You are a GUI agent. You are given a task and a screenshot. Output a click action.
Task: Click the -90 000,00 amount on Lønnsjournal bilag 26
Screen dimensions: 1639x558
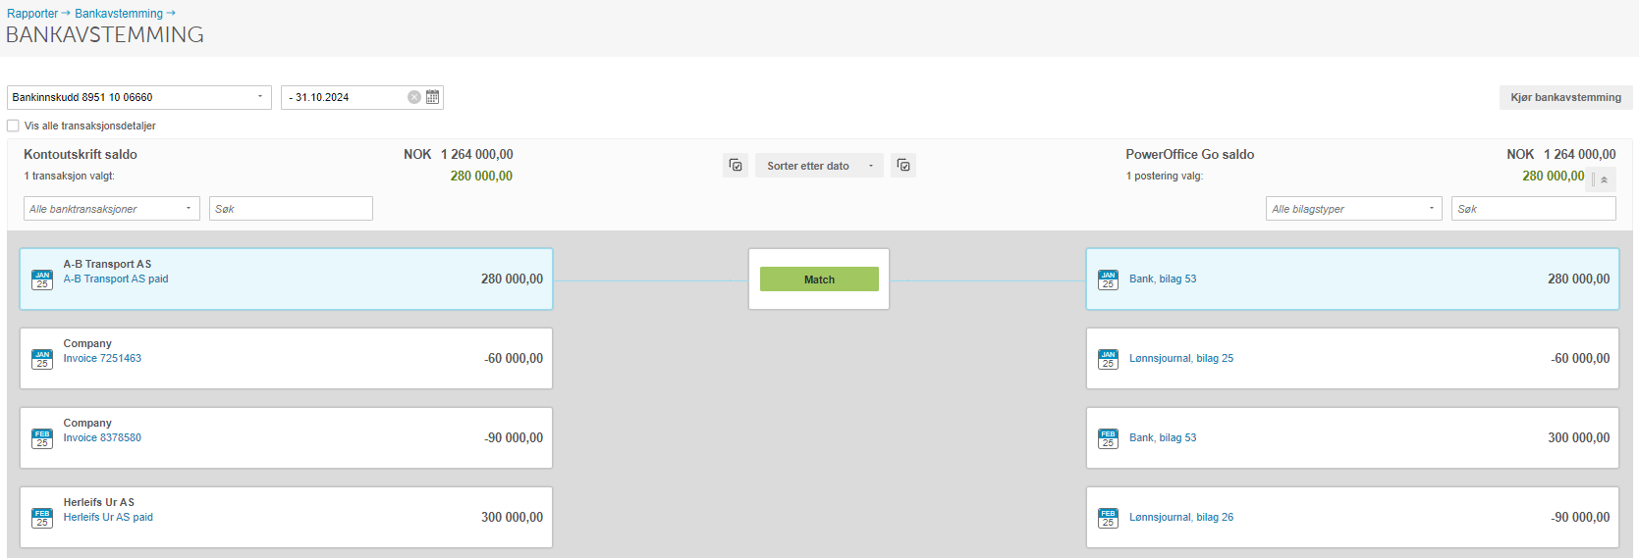pyautogui.click(x=1580, y=517)
